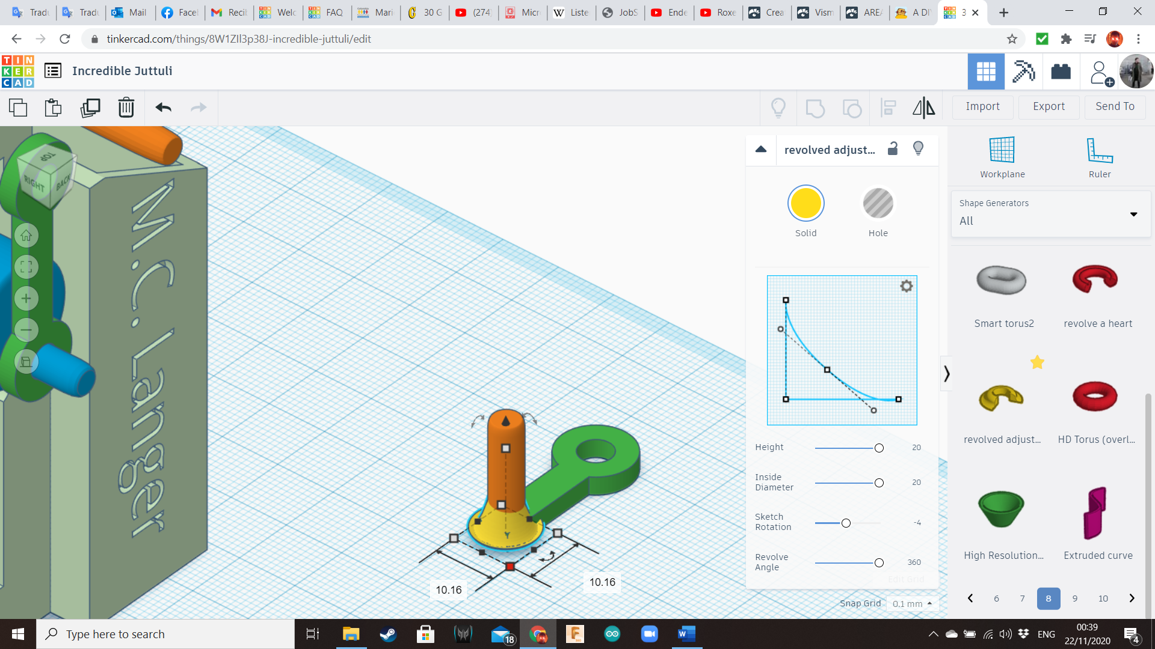Viewport: 1155px width, 649px height.
Task: Click the Copy icon in toolbar
Action: 18,108
